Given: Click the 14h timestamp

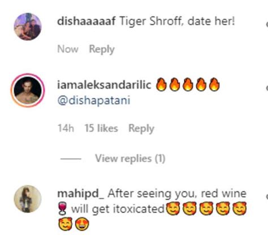Looking at the screenshot, I should pos(66,128).
